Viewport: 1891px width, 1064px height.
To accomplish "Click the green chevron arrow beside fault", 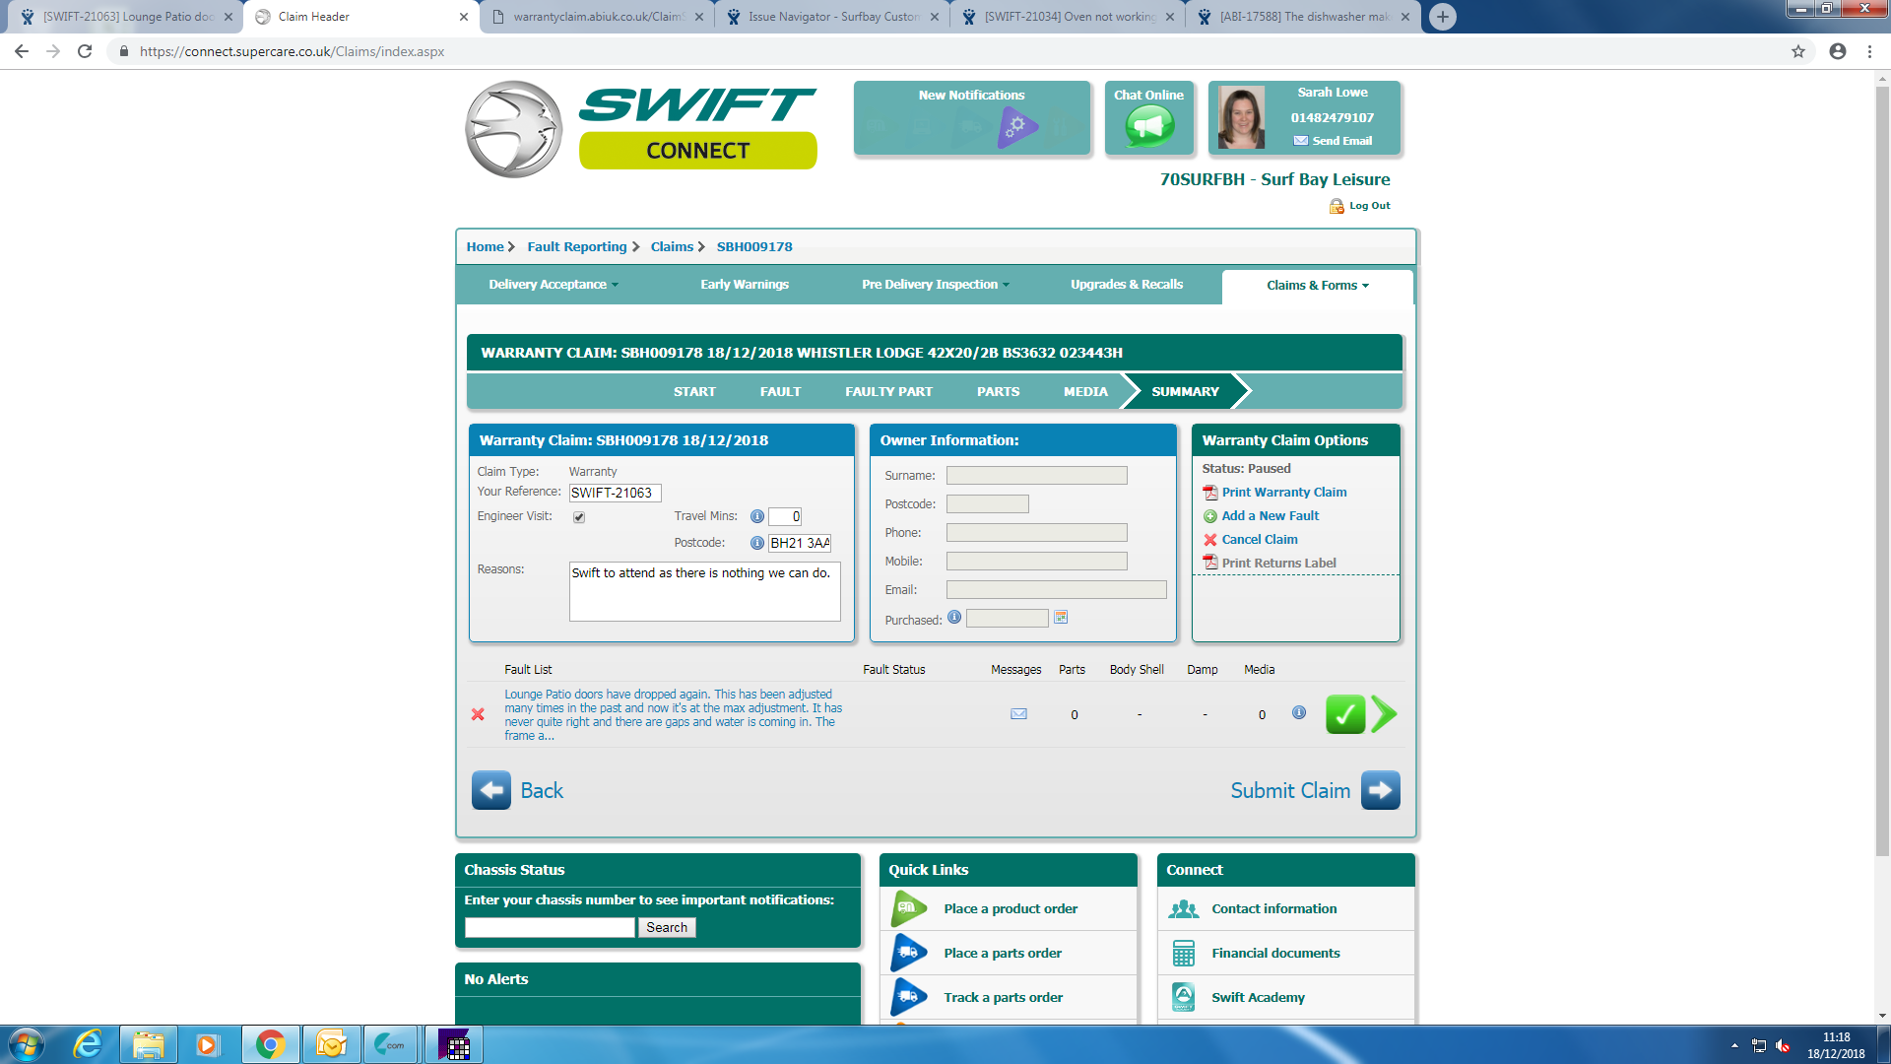I will [1384, 714].
